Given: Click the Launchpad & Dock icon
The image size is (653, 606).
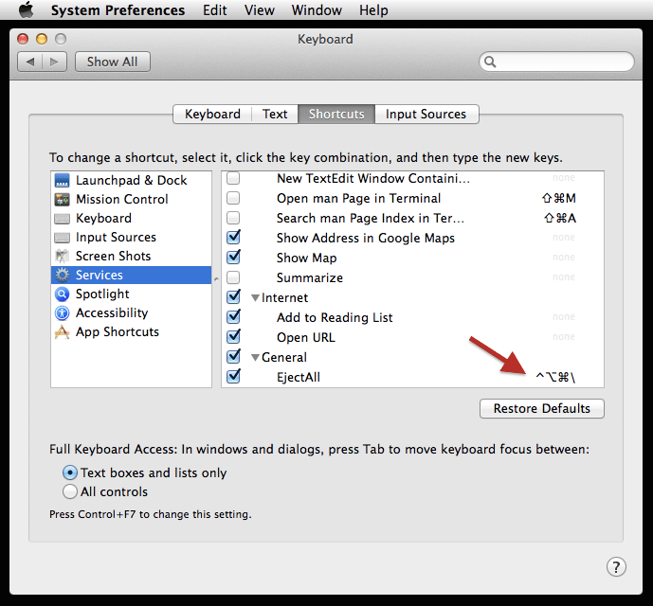Looking at the screenshot, I should click(x=62, y=180).
